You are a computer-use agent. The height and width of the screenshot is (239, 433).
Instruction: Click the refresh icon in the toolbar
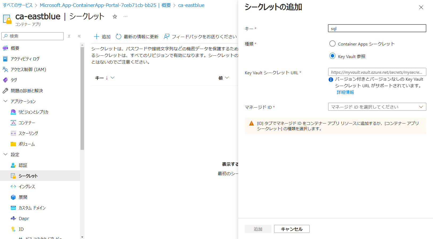(118, 36)
